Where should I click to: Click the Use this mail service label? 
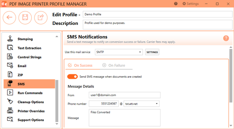[78, 52]
